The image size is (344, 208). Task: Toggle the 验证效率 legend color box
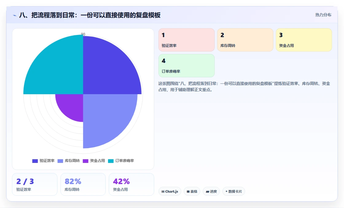click(x=35, y=161)
